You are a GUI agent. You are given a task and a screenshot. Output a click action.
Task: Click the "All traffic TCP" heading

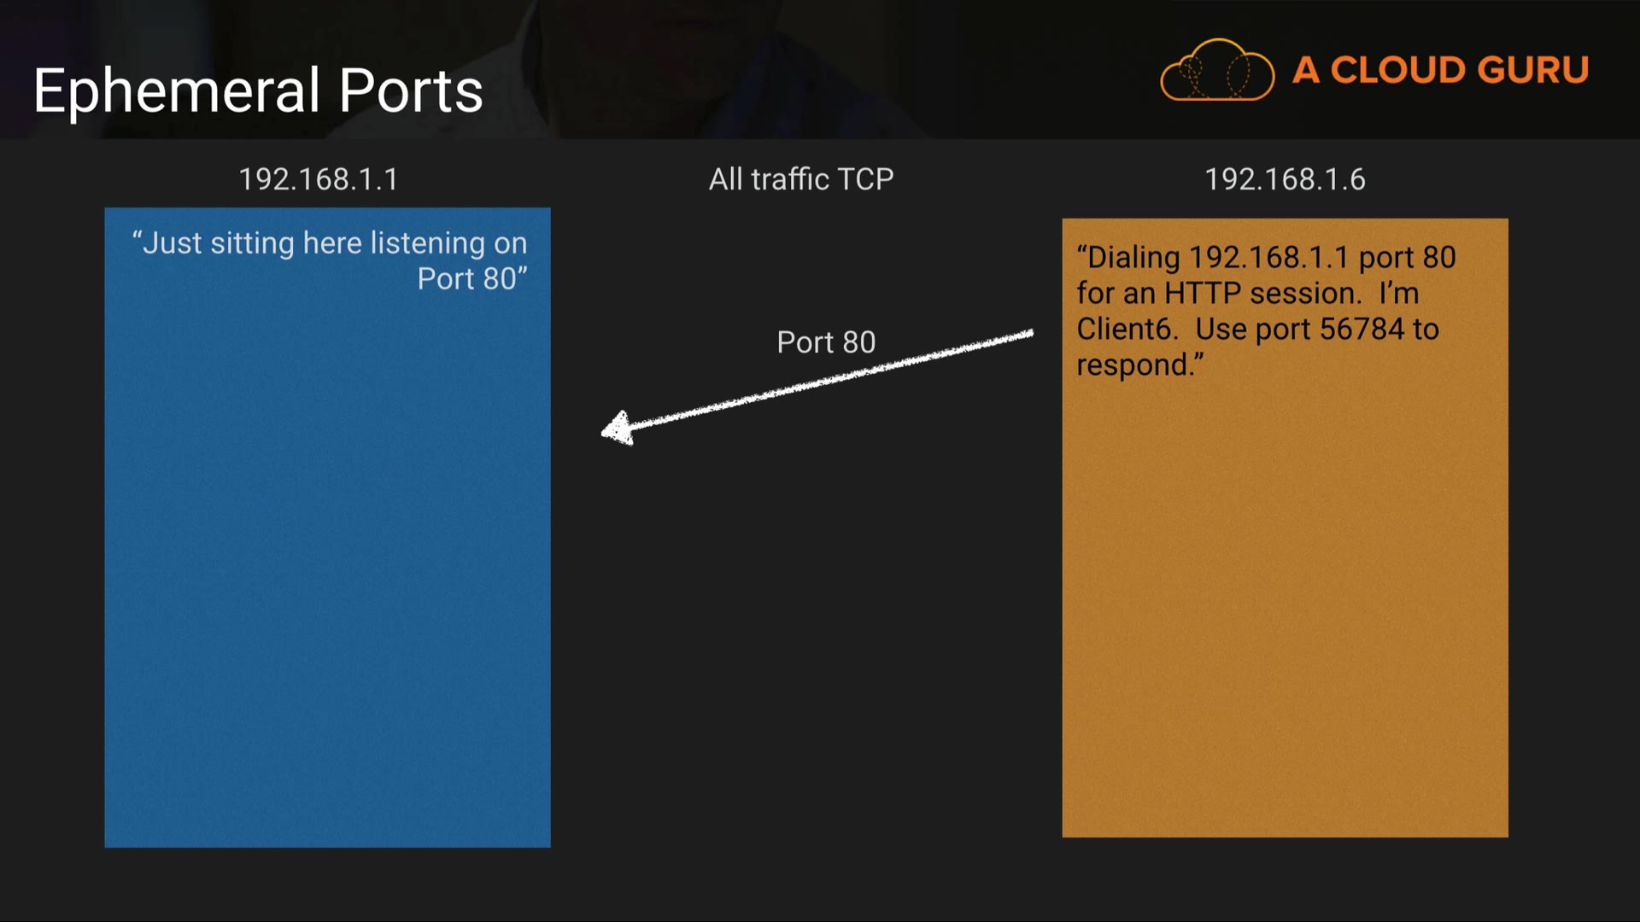(800, 179)
